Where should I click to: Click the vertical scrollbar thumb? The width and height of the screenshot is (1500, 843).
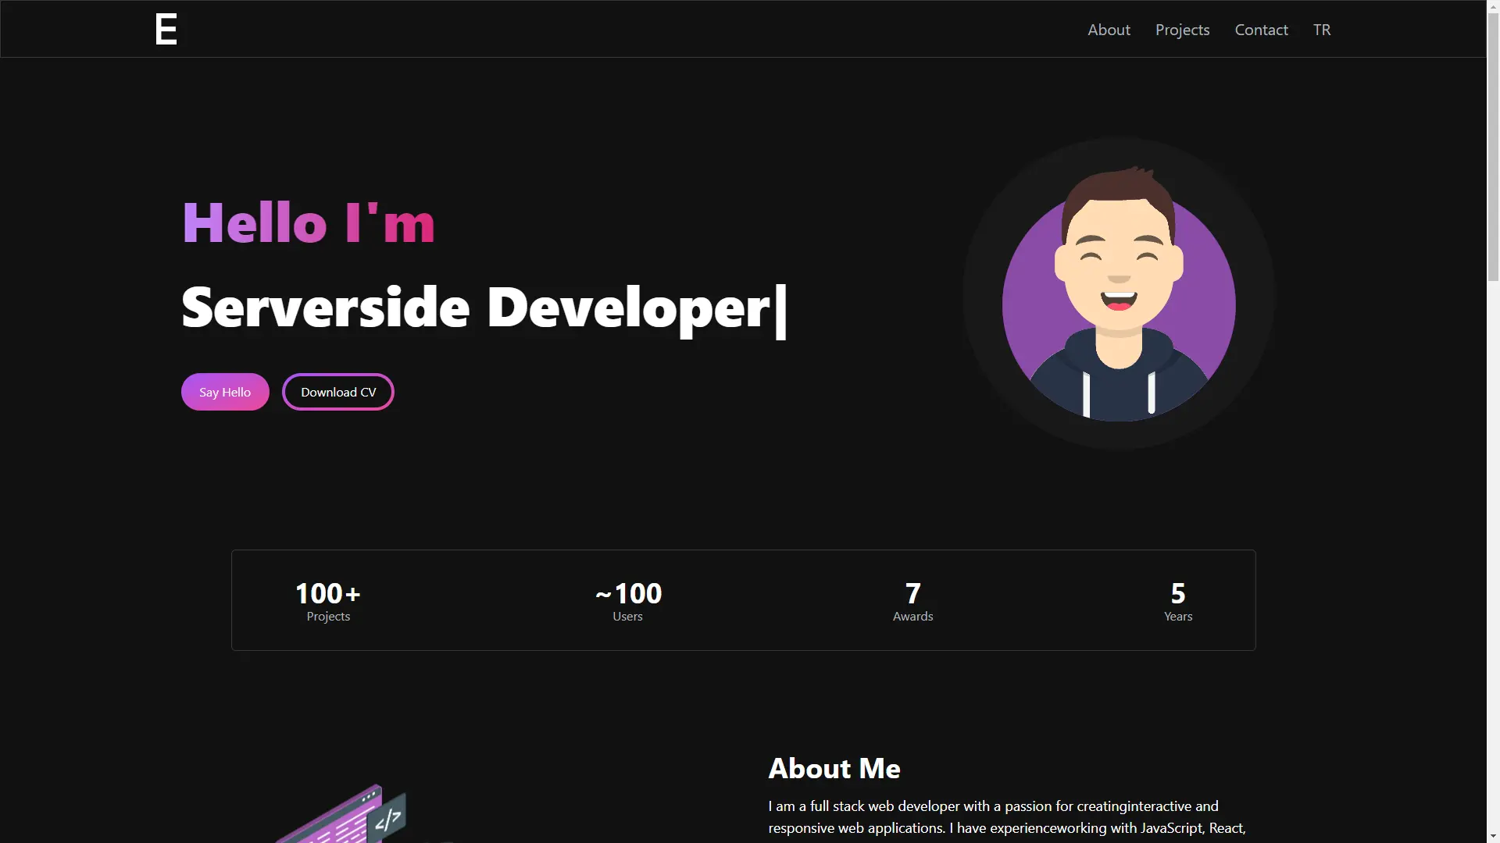click(x=1493, y=148)
